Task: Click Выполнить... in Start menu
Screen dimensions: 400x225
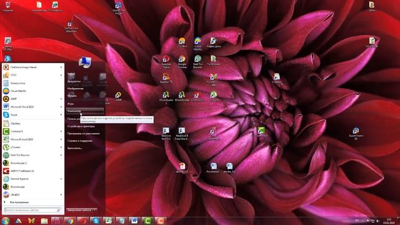Action: 75,148
